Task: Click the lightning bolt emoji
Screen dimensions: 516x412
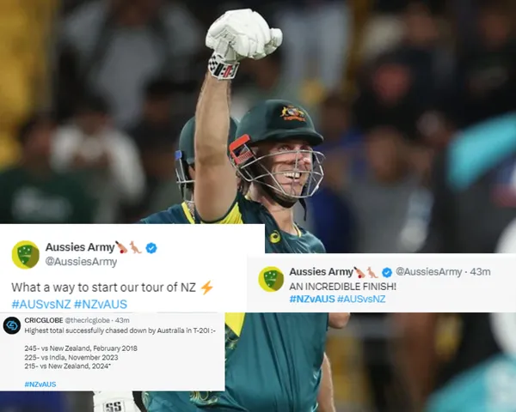Action: [x=206, y=288]
